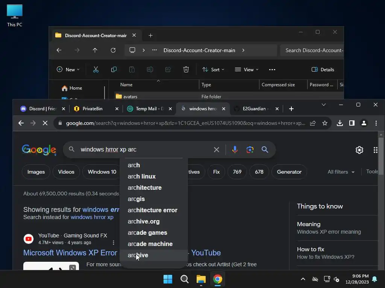Filter results by Images
The height and width of the screenshot is (288, 385).
pos(36,172)
